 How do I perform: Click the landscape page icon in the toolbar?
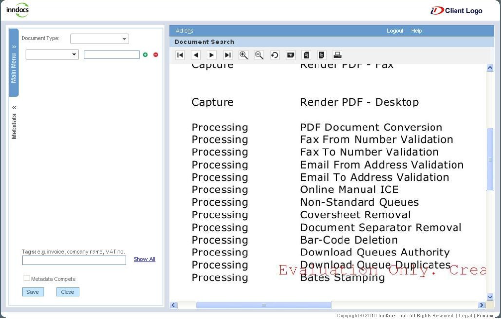pos(291,55)
